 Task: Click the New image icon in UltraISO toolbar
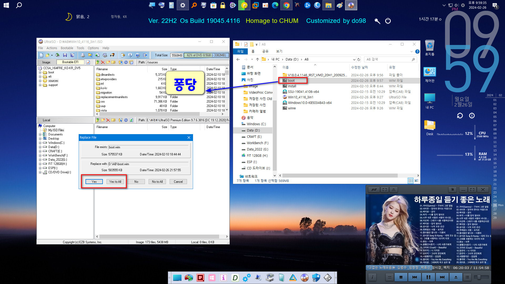coord(41,55)
